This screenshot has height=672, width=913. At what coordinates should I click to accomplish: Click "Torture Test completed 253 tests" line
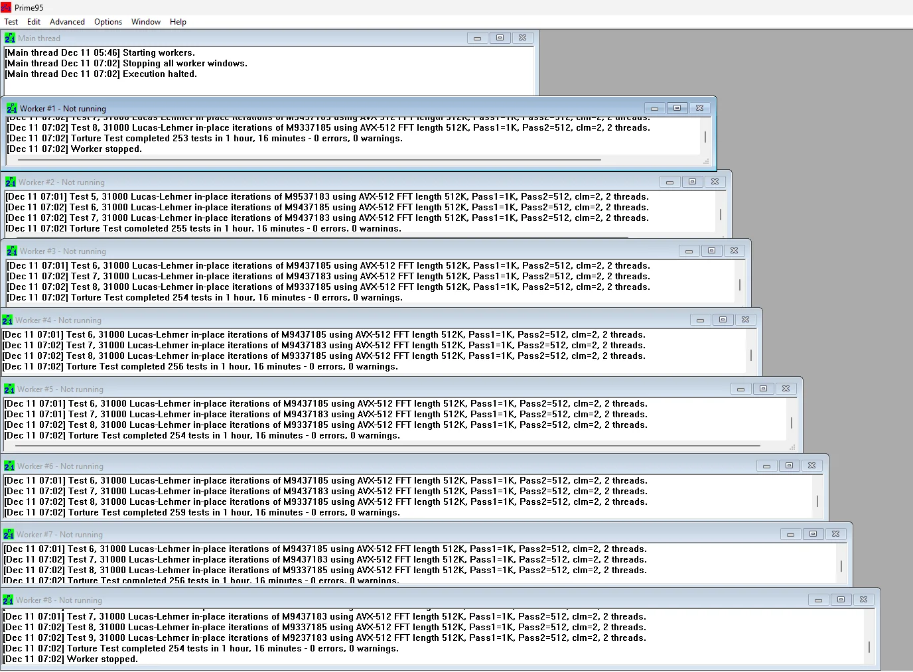[x=205, y=139]
